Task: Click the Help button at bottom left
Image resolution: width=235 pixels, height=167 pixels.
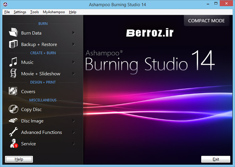Action: point(19,159)
